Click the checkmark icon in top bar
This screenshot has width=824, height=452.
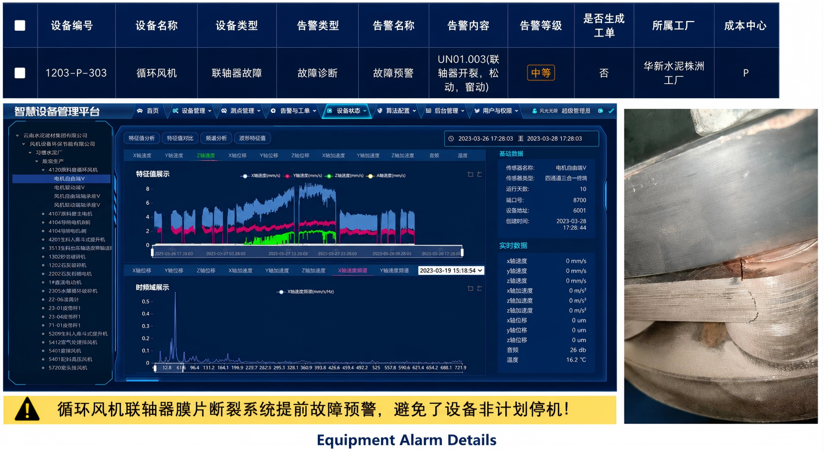click(x=611, y=111)
